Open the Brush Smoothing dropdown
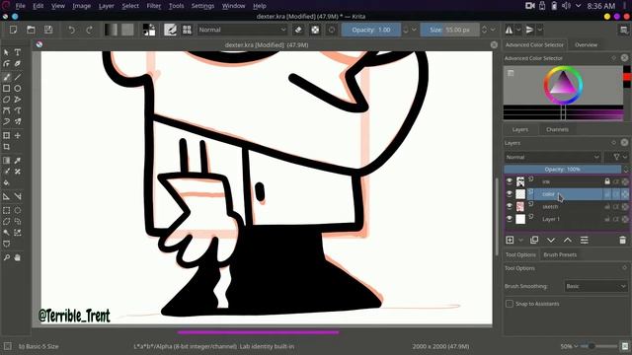The height and width of the screenshot is (355, 632). (x=595, y=286)
